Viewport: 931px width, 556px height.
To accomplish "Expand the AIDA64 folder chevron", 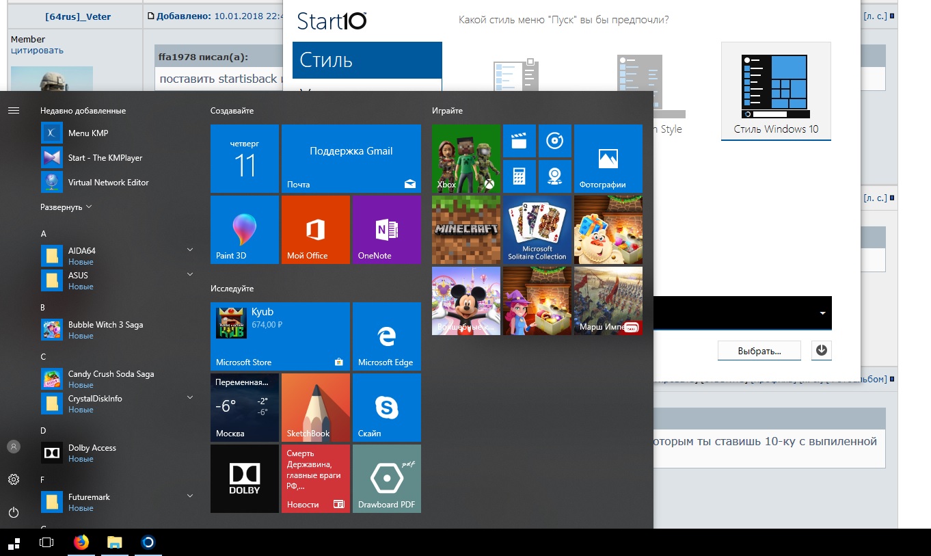I will [190, 250].
